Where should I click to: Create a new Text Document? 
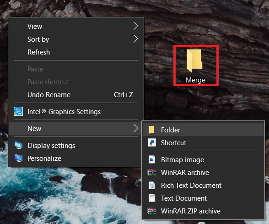click(203, 198)
